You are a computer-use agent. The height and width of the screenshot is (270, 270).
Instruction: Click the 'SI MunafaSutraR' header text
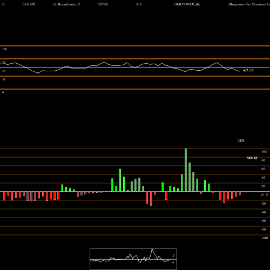[66, 4]
